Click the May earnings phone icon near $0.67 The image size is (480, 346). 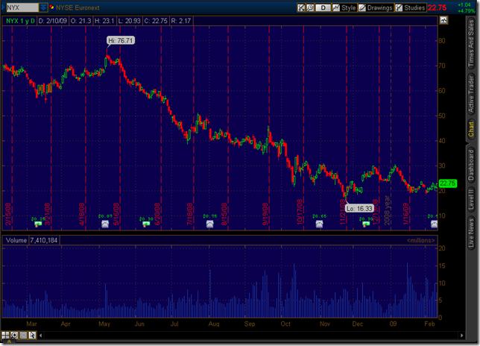105,224
